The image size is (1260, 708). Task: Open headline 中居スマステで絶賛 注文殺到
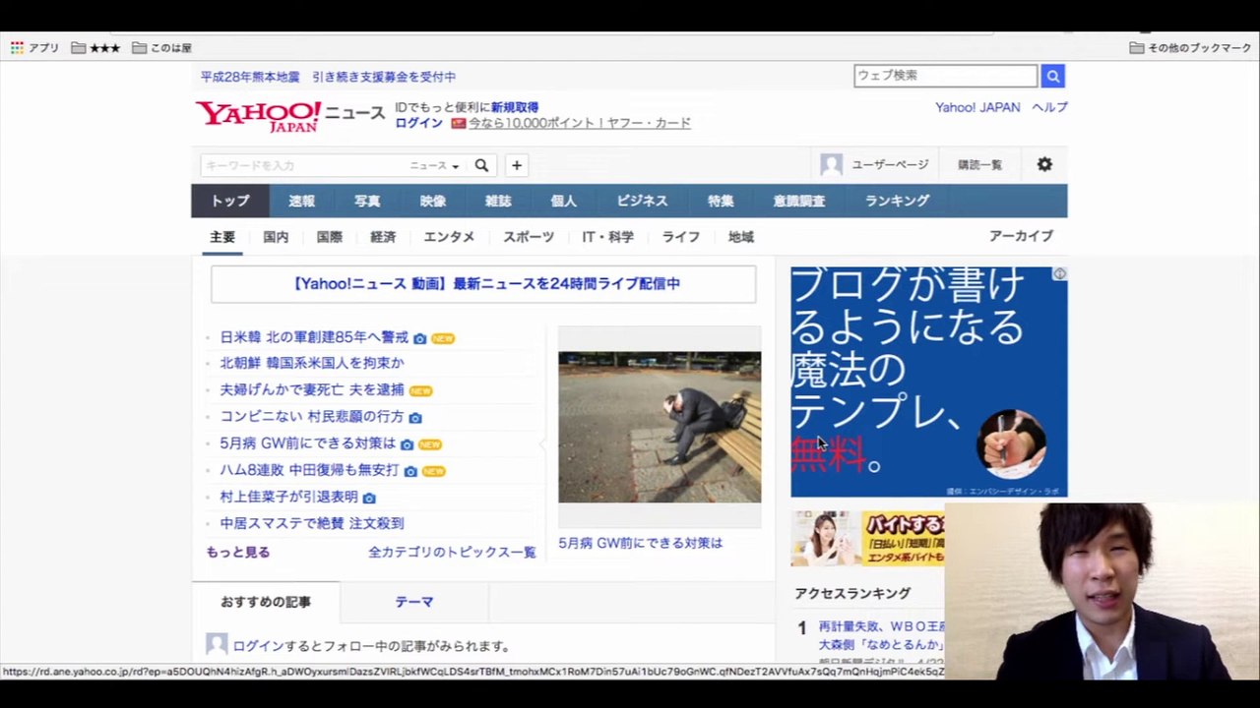tap(312, 523)
